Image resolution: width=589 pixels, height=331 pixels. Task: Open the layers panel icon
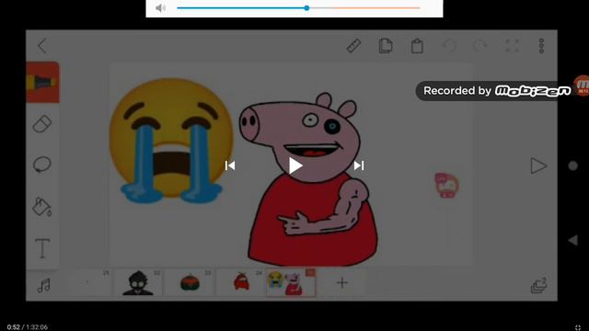(538, 286)
